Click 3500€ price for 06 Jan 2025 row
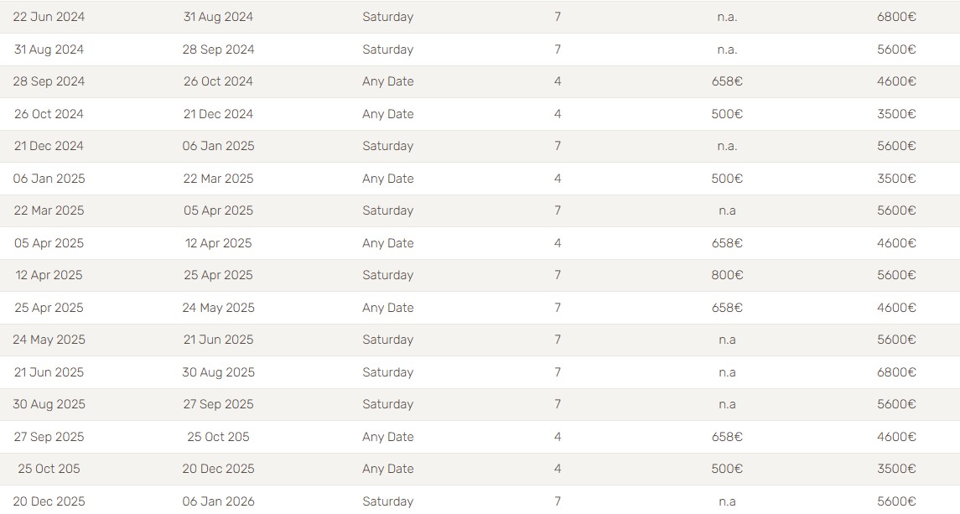The width and height of the screenshot is (960, 514). (x=896, y=179)
